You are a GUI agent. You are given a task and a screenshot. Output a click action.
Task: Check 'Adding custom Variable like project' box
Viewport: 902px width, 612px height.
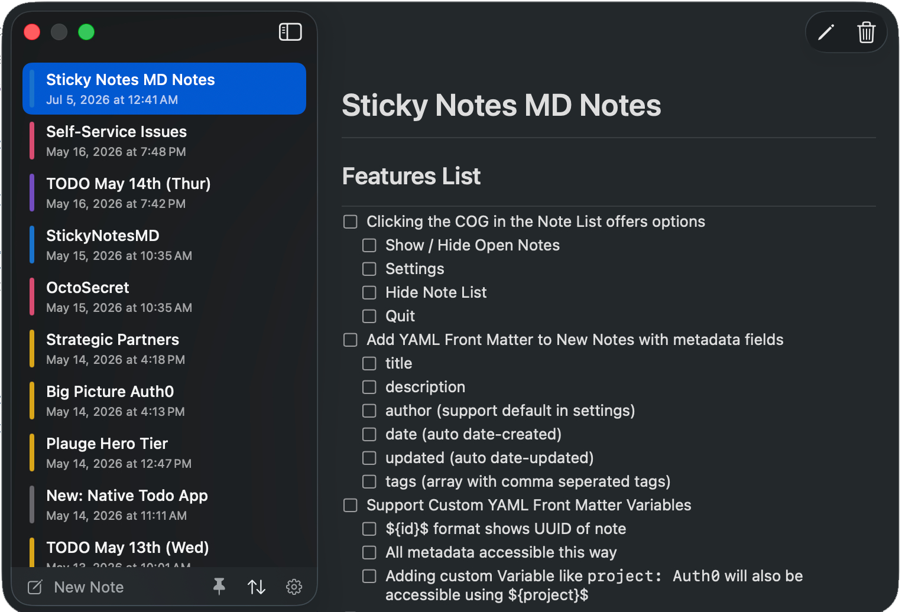pos(369,576)
